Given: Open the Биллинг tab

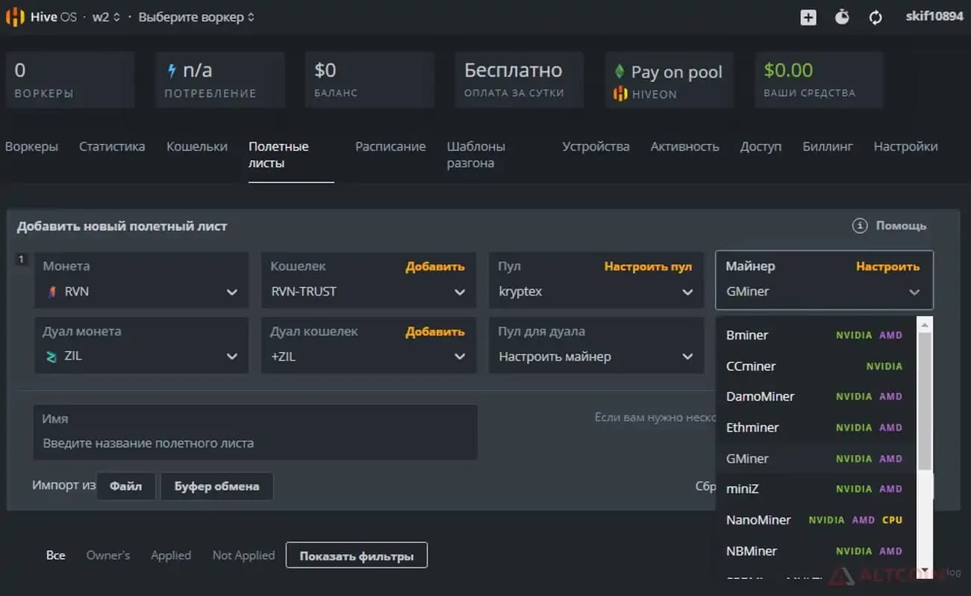Looking at the screenshot, I should (x=828, y=146).
